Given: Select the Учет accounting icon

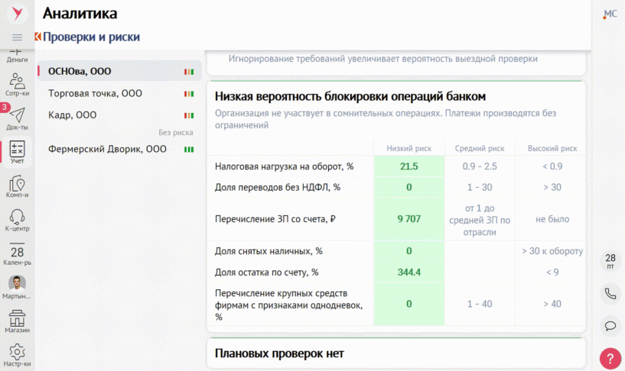Looking at the screenshot, I should pyautogui.click(x=17, y=150).
